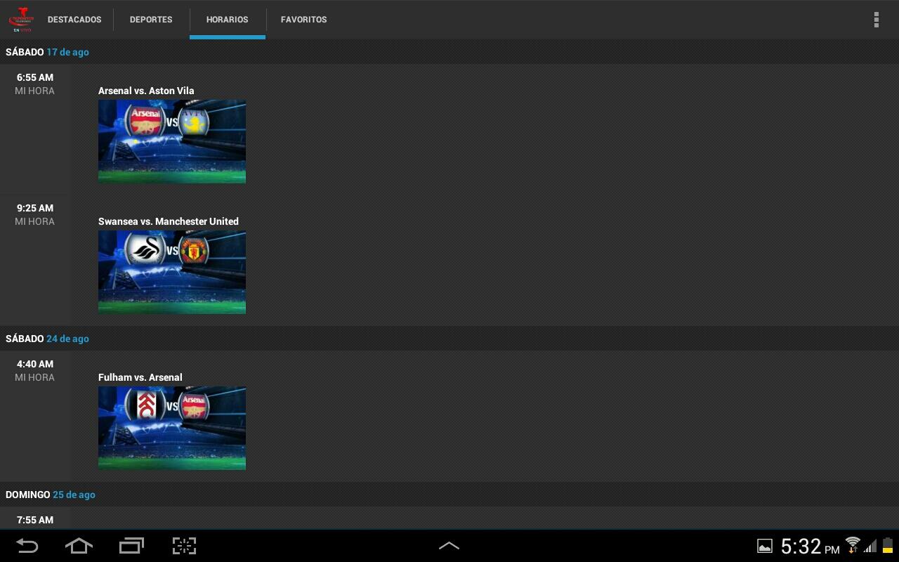Image resolution: width=899 pixels, height=562 pixels.
Task: Tap the cellular signal strength icon
Action: tap(870, 546)
